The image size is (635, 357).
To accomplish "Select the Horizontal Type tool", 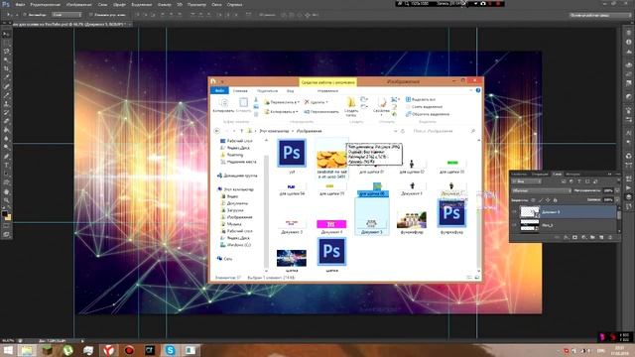I will (x=7, y=165).
